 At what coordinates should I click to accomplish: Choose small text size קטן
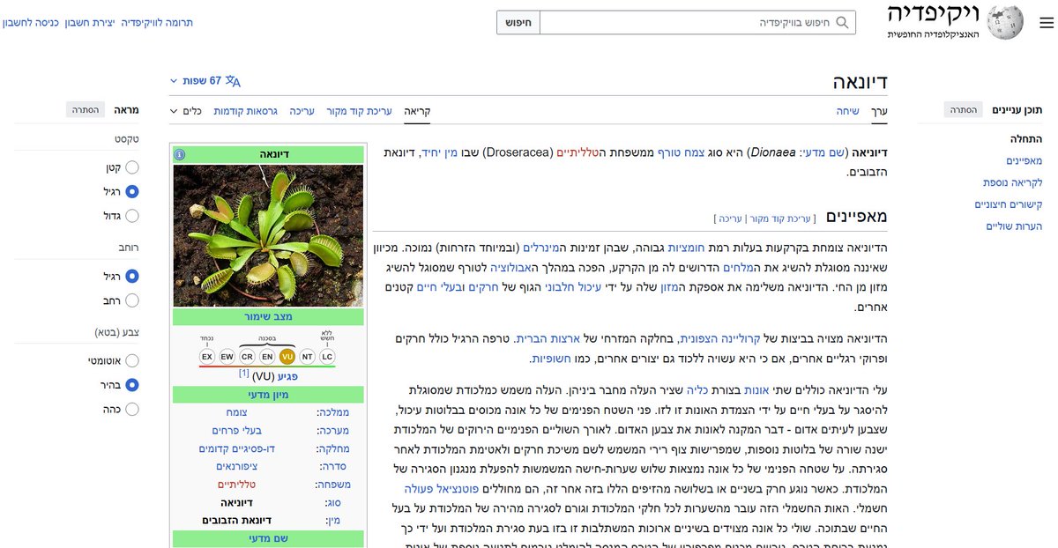pyautogui.click(x=132, y=167)
